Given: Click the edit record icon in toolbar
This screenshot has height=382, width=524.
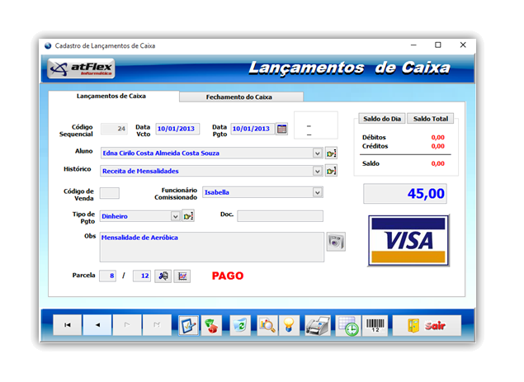Looking at the screenshot, I should (189, 325).
